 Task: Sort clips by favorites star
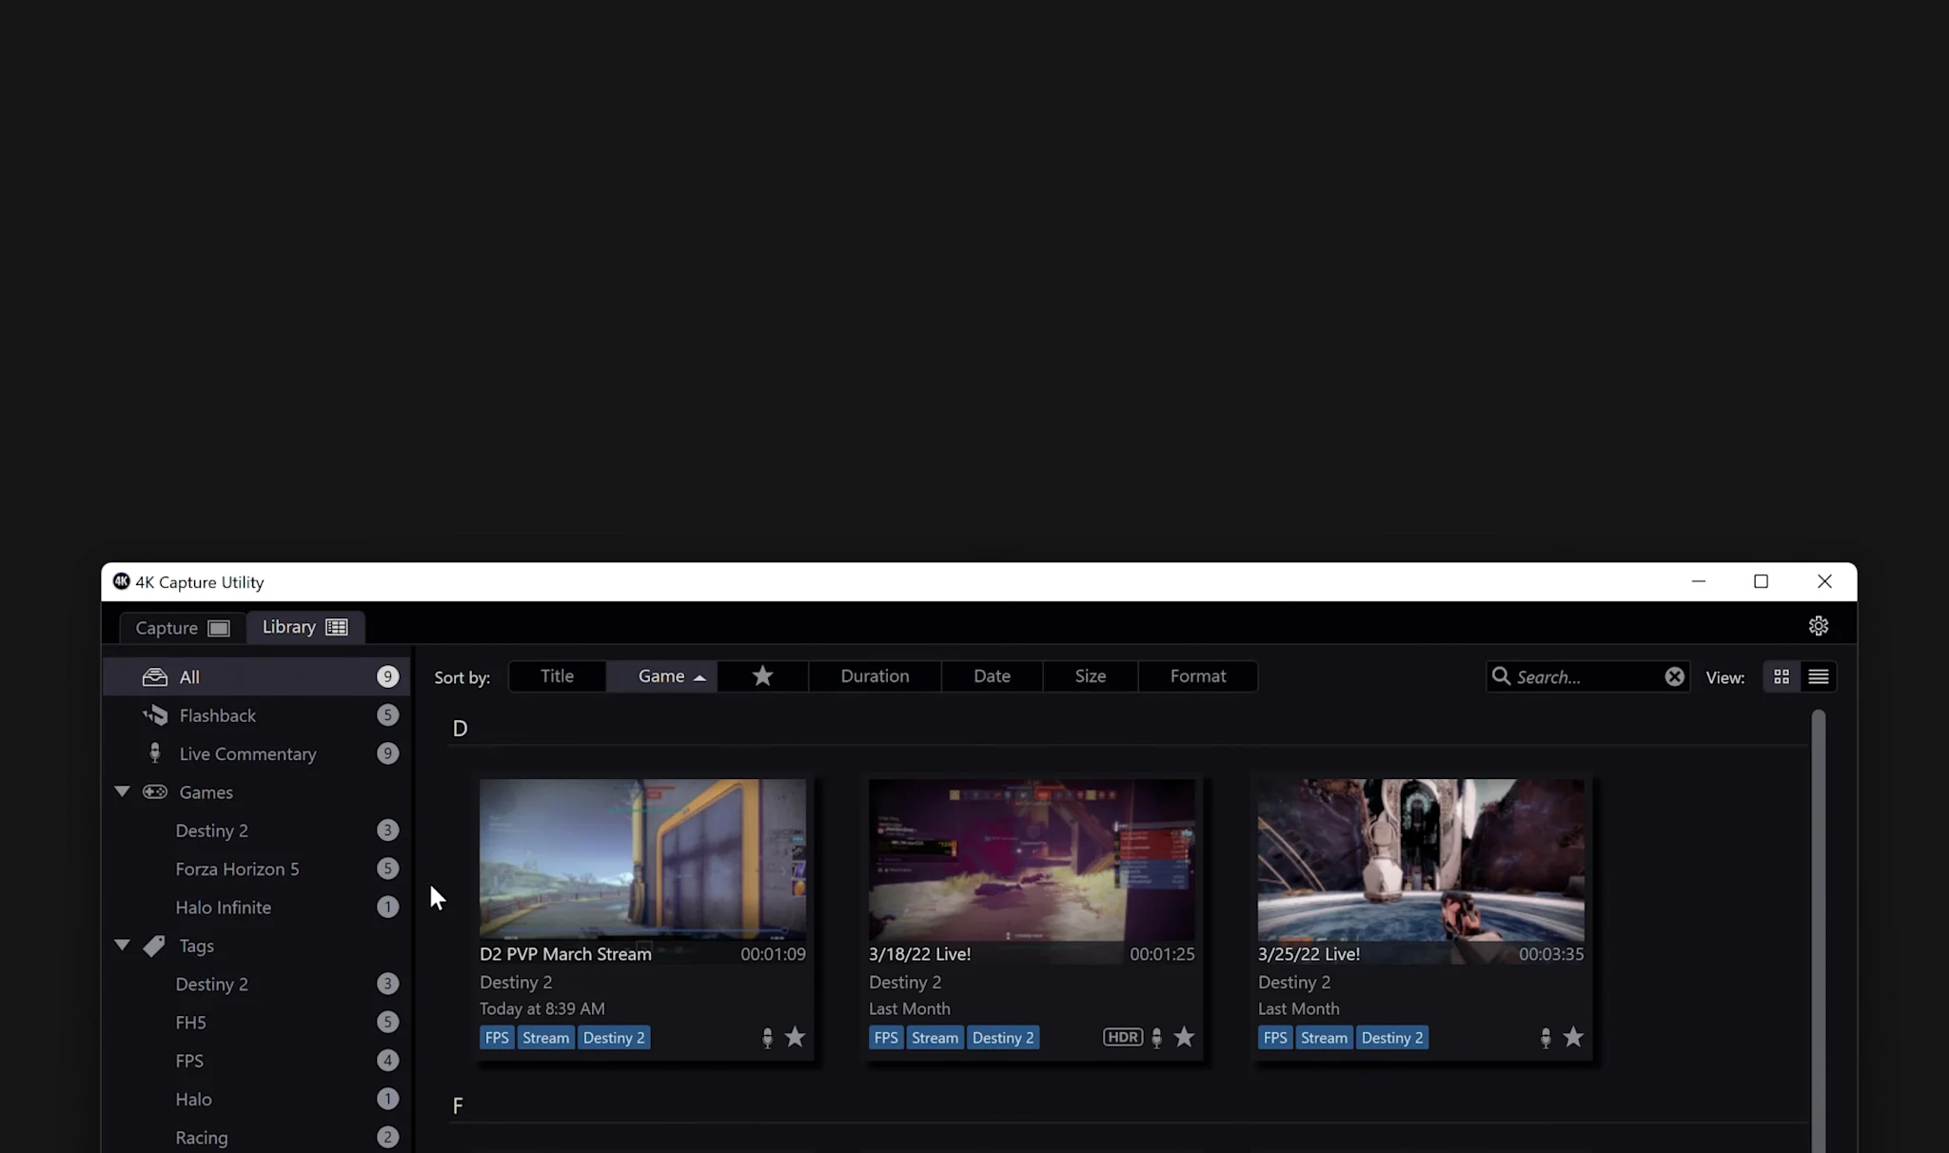pyautogui.click(x=760, y=675)
